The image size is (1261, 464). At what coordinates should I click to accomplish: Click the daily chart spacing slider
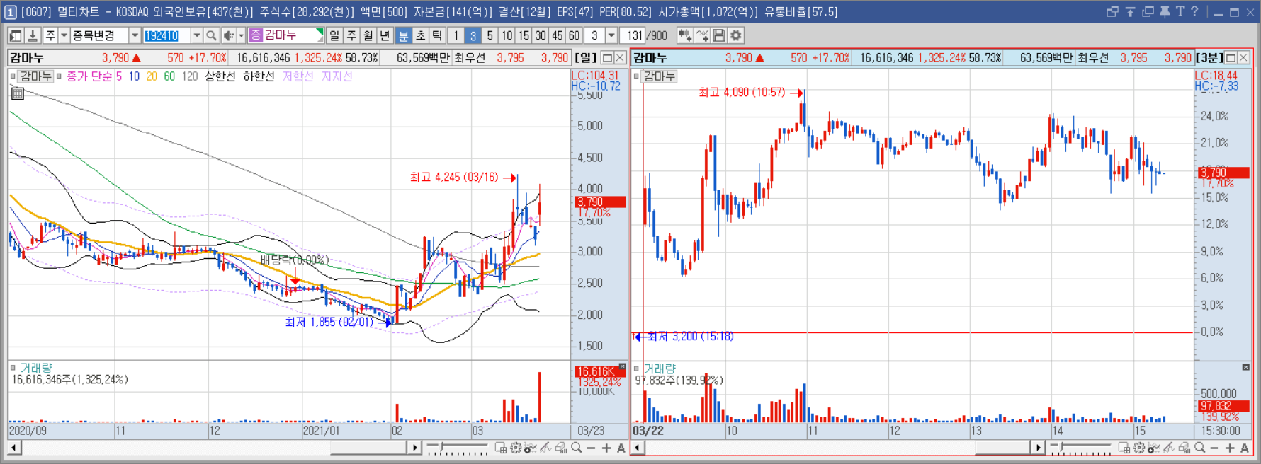coord(456,447)
